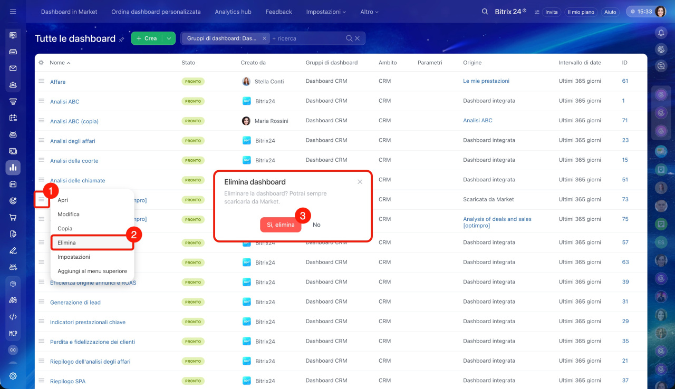675x389 pixels.
Task: Open the settings gear at sidebar bottom
Action: click(x=13, y=376)
